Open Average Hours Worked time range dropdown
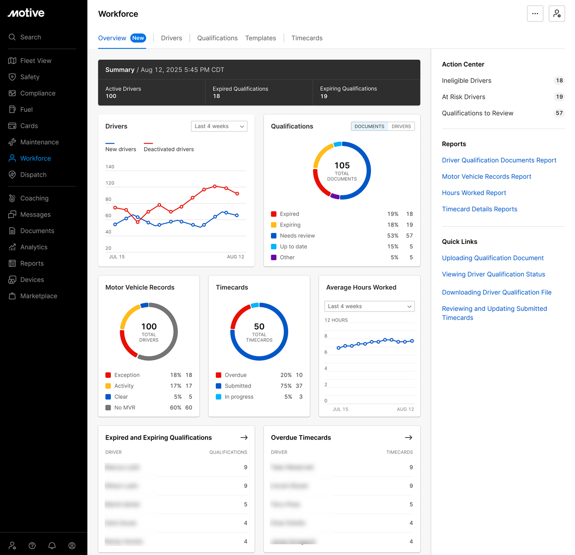Viewport: 575px width, 555px height. click(369, 307)
